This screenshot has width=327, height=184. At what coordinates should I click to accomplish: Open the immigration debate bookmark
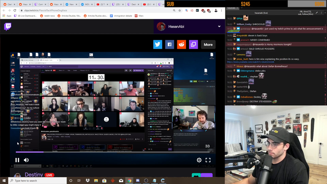(x=121, y=16)
